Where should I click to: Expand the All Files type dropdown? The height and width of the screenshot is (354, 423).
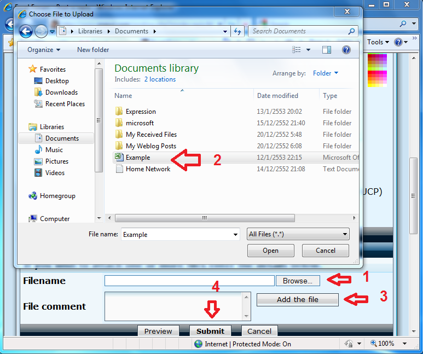298,234
